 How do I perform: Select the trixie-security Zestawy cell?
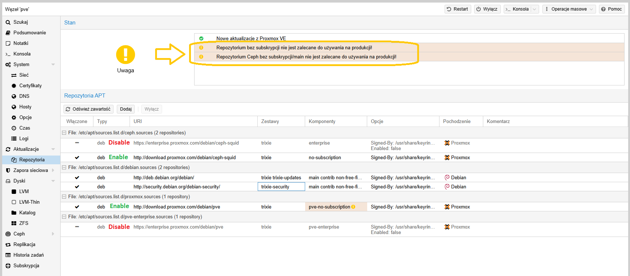(281, 187)
